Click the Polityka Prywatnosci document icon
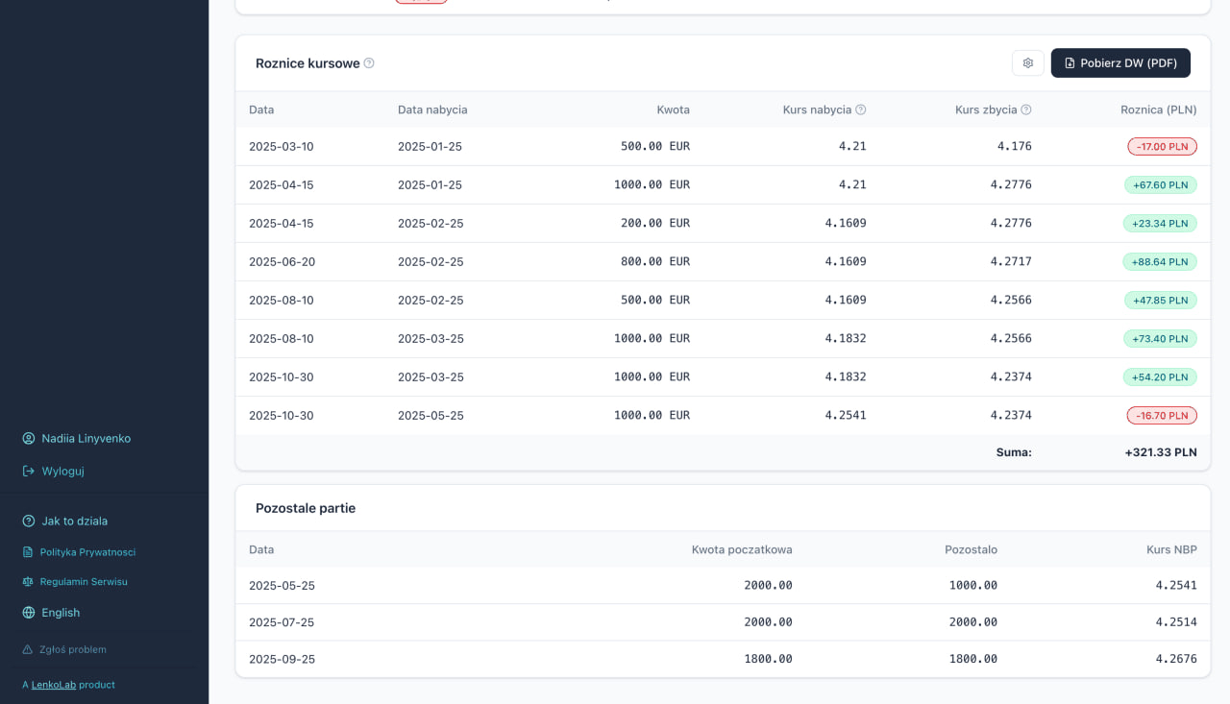The height and width of the screenshot is (704, 1230). (x=28, y=552)
